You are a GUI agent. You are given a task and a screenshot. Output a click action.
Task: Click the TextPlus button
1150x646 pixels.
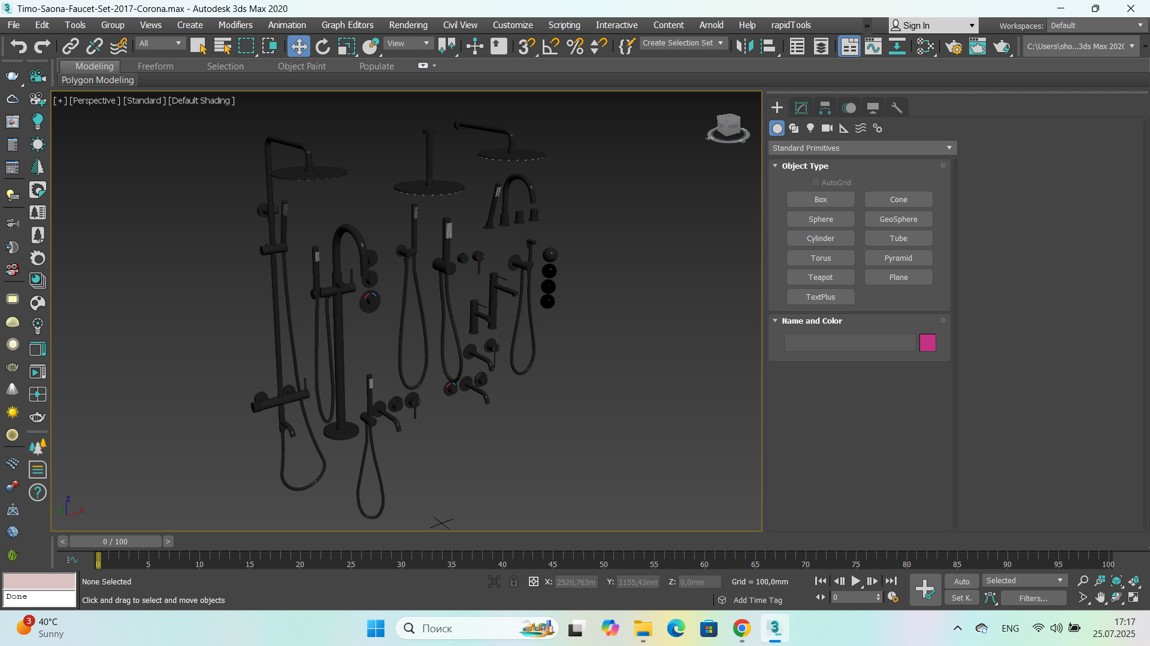pyautogui.click(x=820, y=297)
